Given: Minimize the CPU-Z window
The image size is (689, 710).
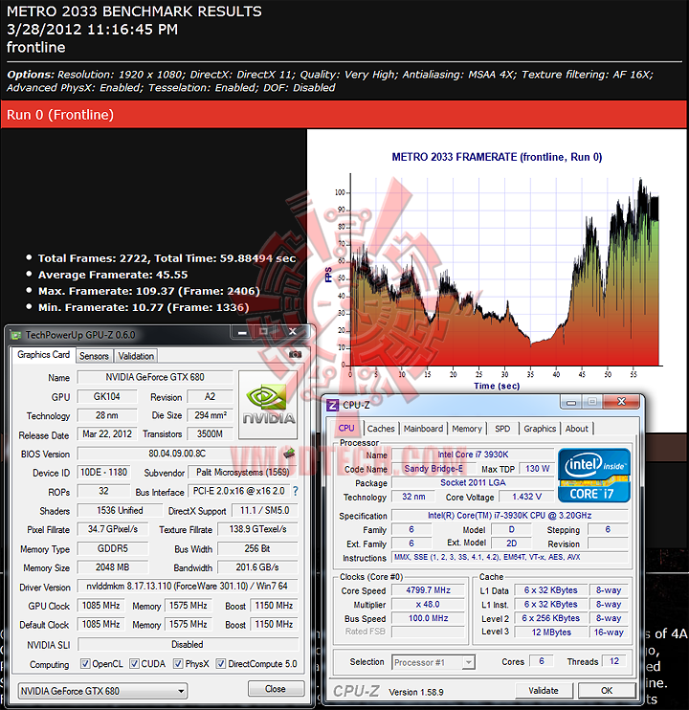Looking at the screenshot, I should click(x=571, y=402).
